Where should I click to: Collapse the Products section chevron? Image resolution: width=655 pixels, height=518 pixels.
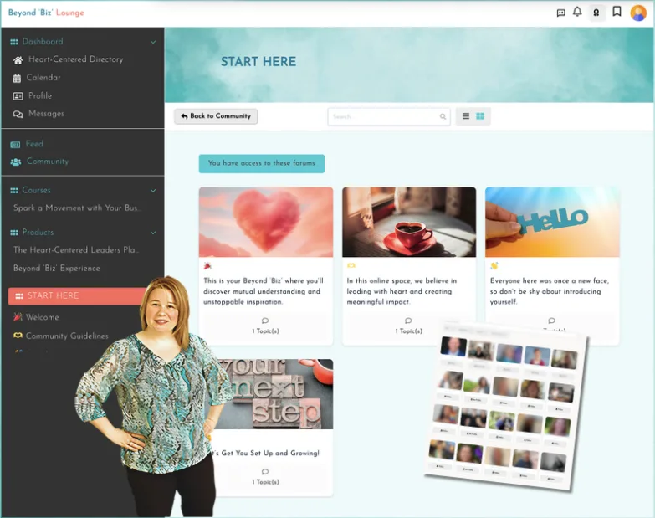152,233
